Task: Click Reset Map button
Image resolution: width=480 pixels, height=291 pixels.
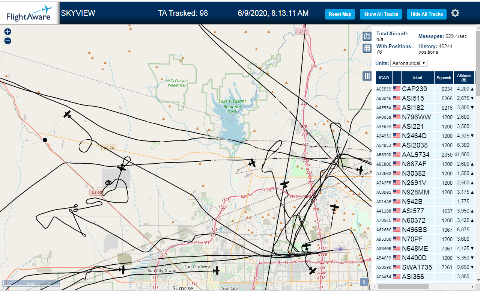Action: coord(340,14)
